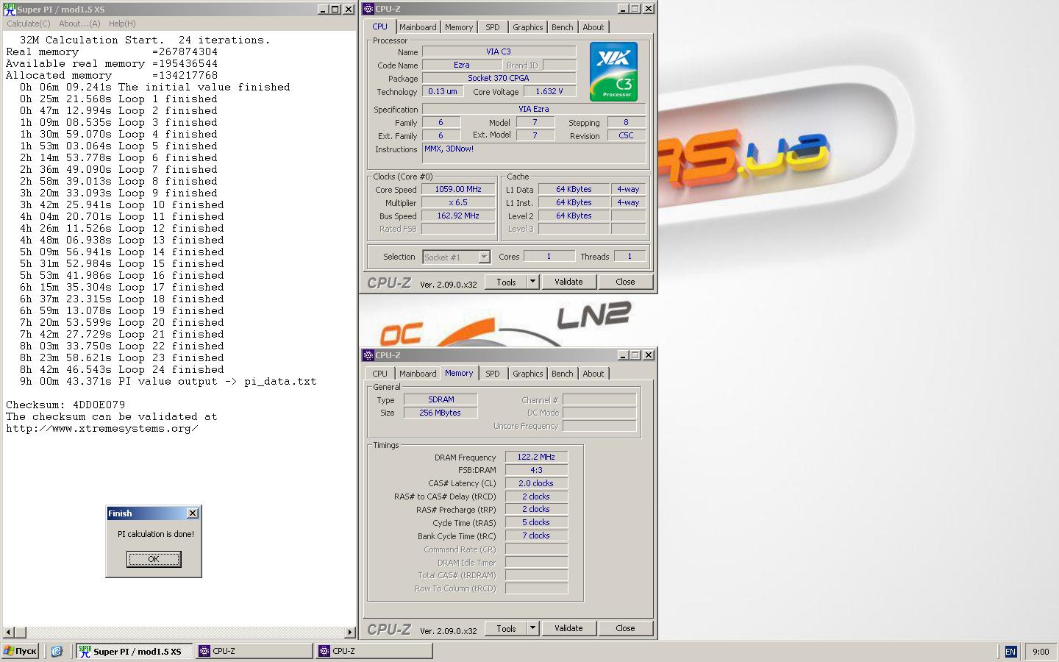Screen dimensions: 1059x662
Task: Click Close button in lower CPU-Z
Action: [x=625, y=628]
